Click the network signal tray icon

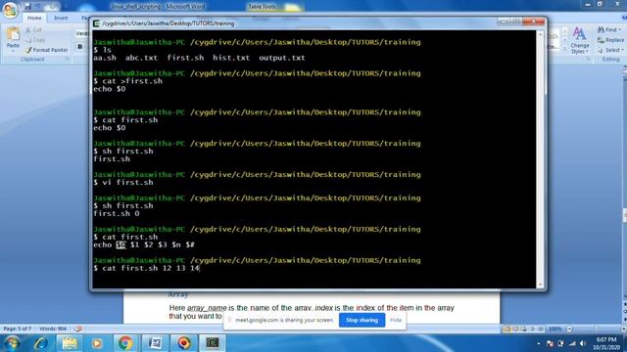572,343
